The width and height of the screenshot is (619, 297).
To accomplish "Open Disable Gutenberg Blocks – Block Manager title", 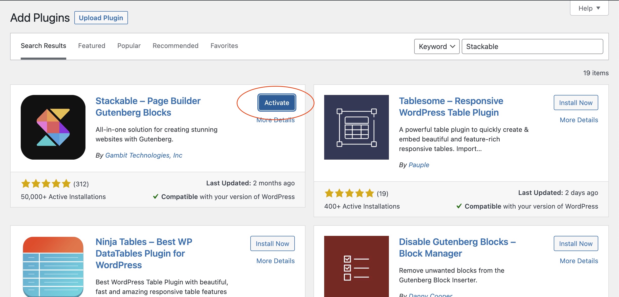I will tap(457, 247).
